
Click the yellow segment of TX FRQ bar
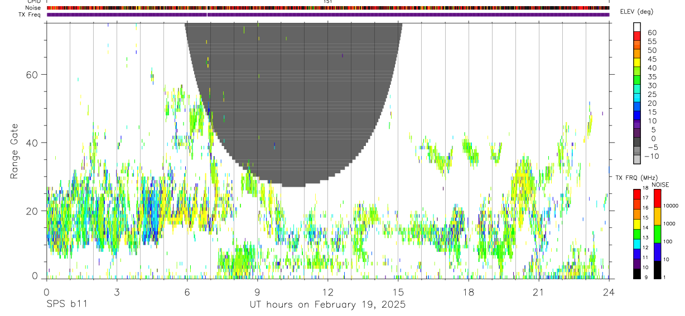pyautogui.click(x=636, y=225)
